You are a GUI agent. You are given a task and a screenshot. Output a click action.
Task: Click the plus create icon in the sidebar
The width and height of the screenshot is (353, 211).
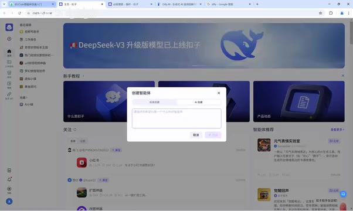point(9,39)
